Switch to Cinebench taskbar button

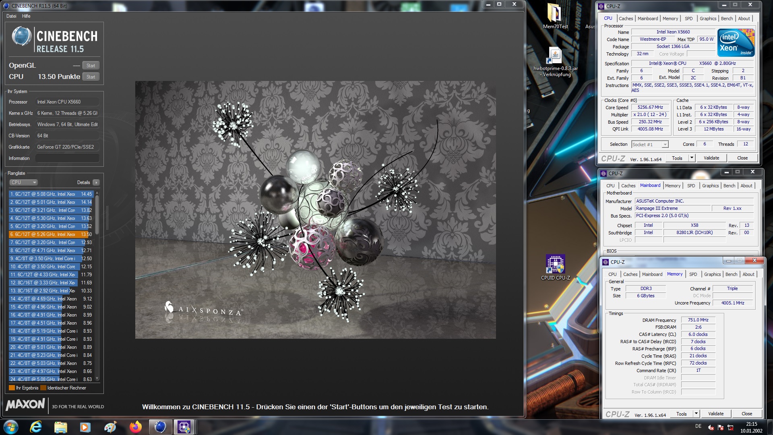coord(160,427)
